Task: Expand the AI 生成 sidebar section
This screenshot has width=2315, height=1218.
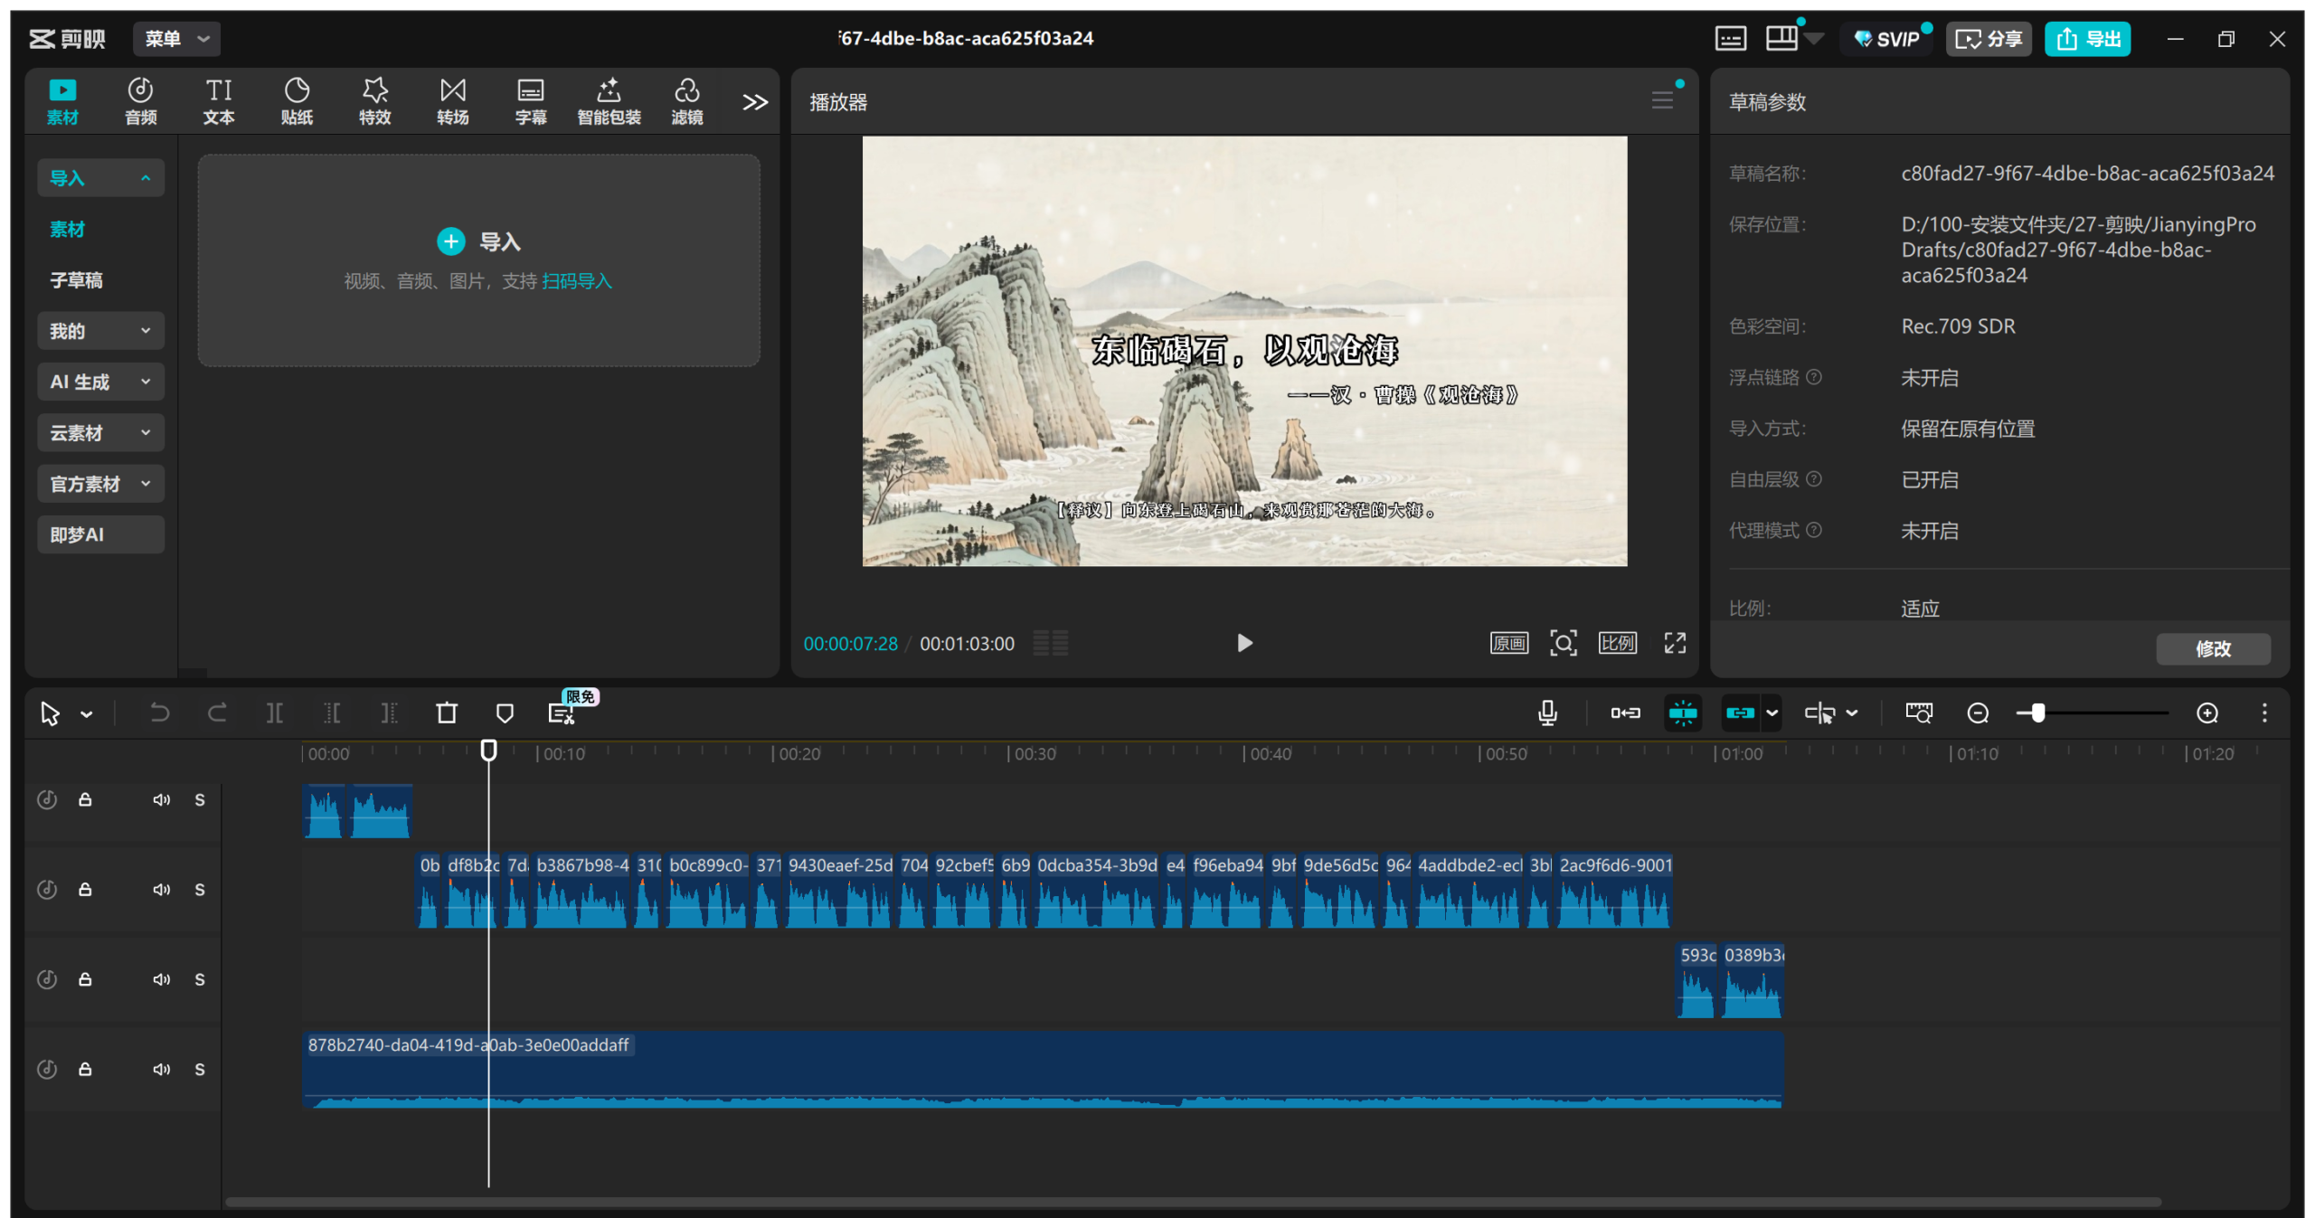Action: pos(100,382)
